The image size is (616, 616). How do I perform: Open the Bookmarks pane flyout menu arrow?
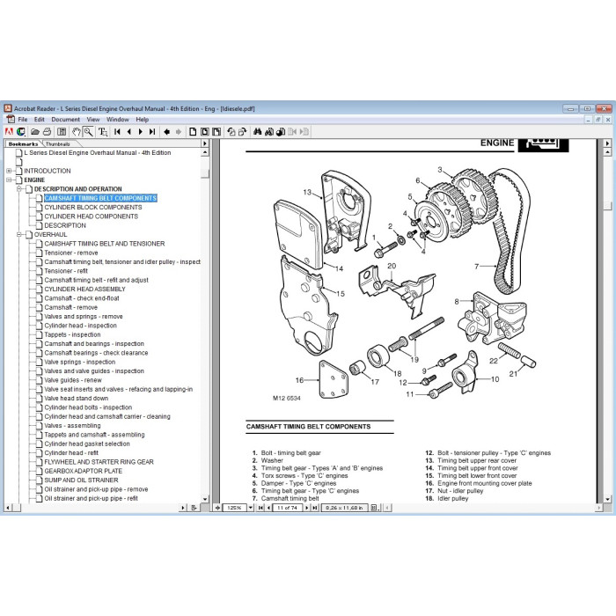(x=204, y=143)
